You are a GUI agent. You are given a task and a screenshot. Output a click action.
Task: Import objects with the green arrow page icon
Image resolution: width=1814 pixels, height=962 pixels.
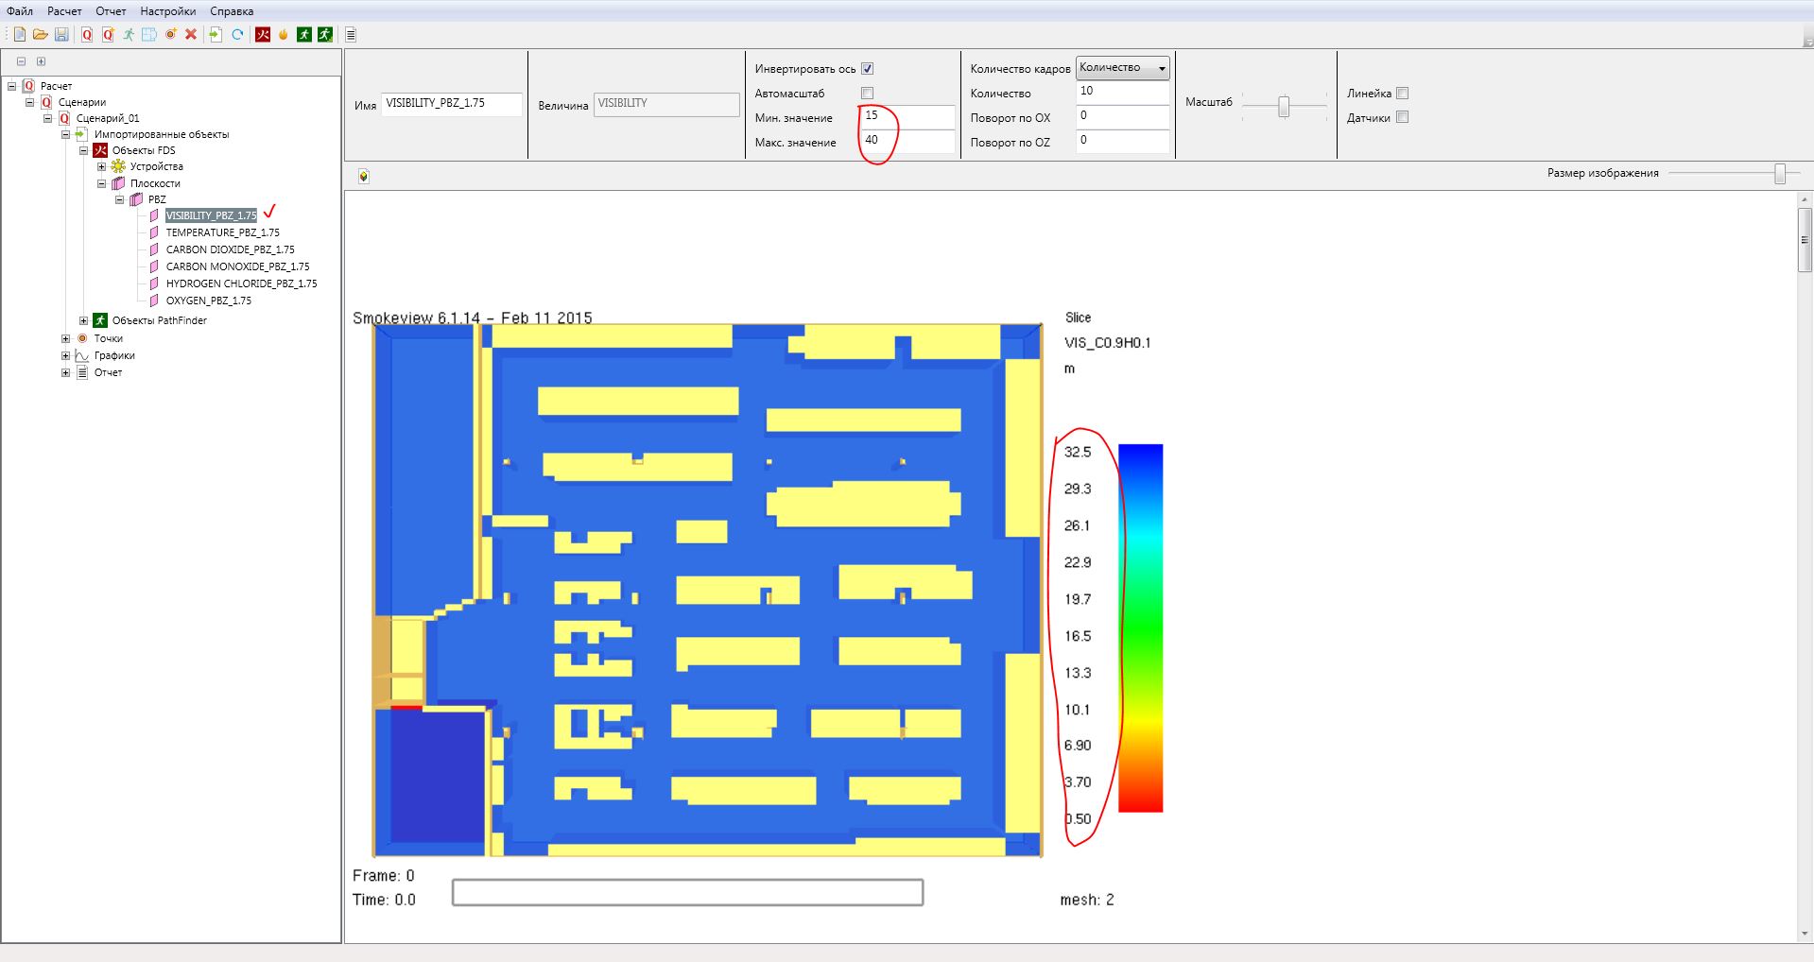[216, 35]
